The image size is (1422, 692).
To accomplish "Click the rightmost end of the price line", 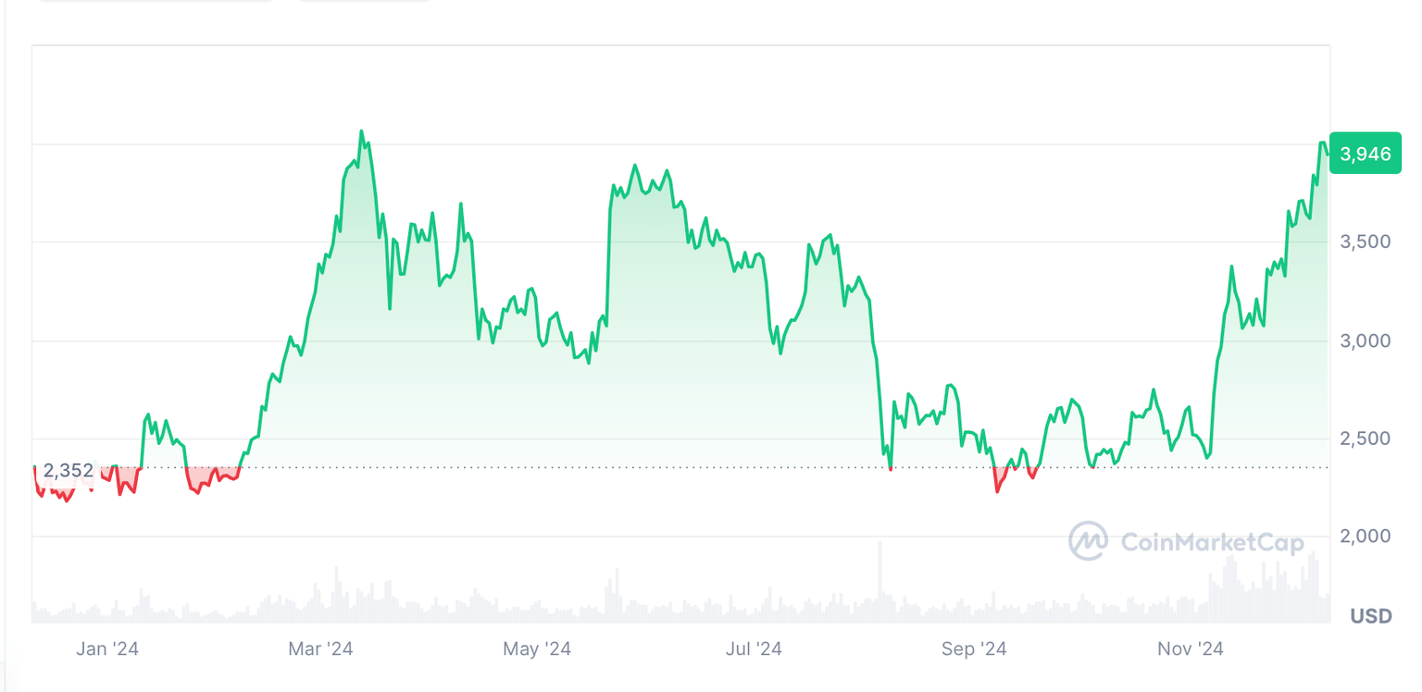I will click(1327, 154).
